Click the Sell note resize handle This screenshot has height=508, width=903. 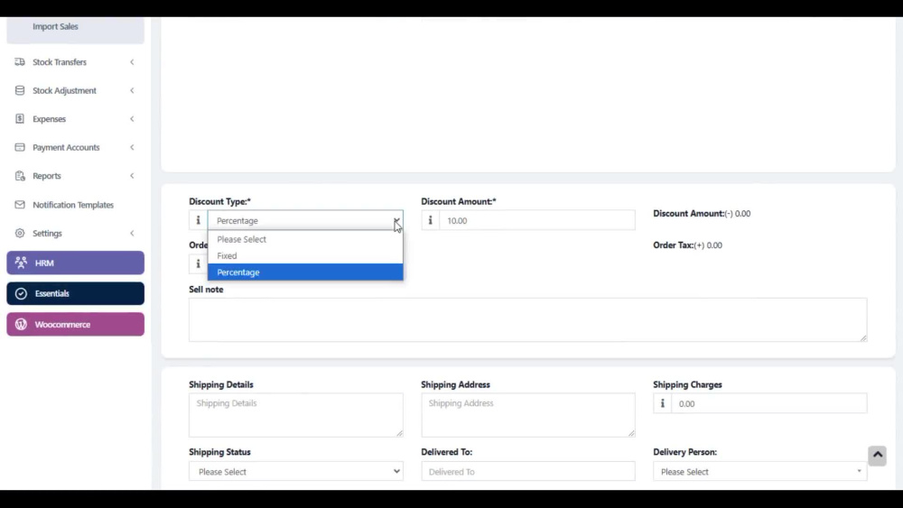click(863, 337)
